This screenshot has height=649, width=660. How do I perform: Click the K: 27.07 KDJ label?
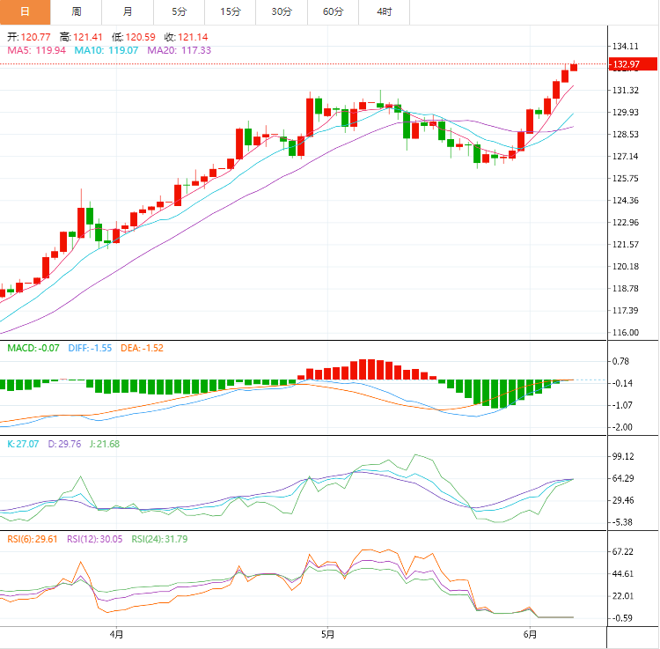click(x=23, y=444)
